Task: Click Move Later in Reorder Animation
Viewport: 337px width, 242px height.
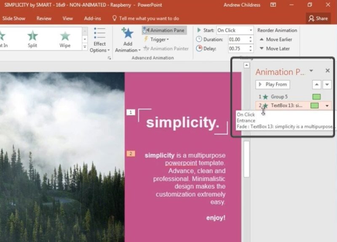Action: [x=275, y=49]
